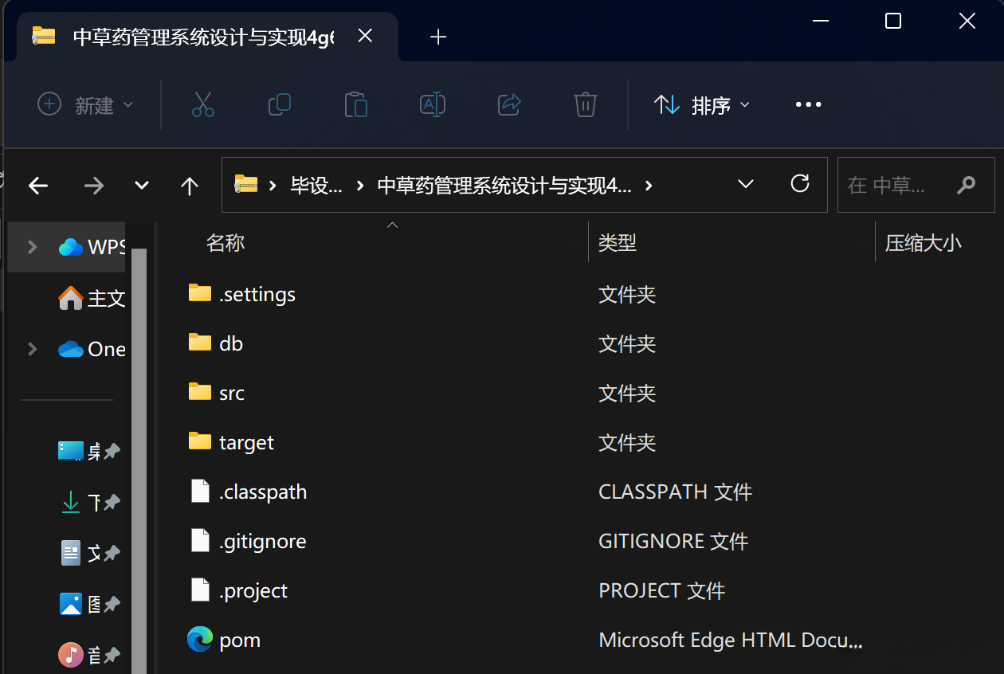Click the Paste clipboard icon

point(356,104)
